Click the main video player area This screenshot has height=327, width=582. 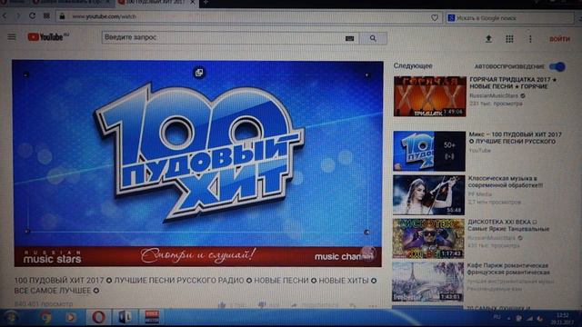click(x=197, y=163)
